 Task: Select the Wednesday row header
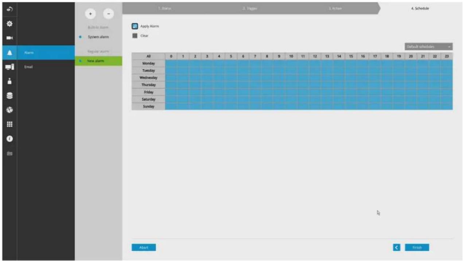148,78
